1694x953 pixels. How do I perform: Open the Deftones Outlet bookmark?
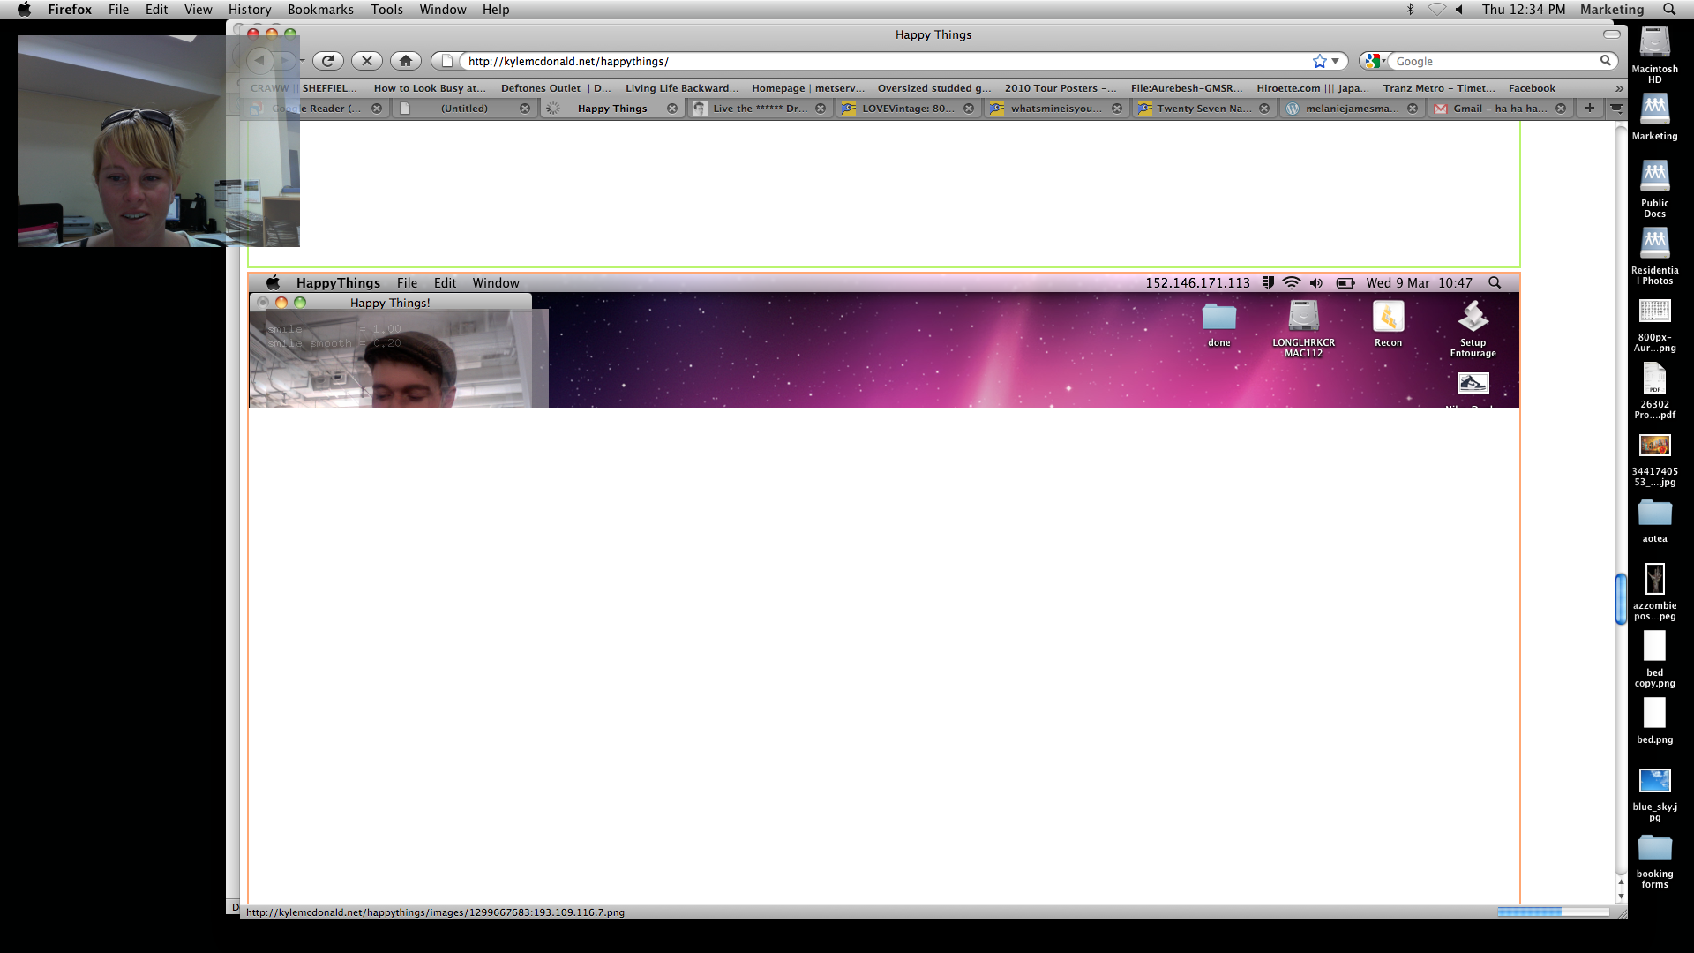pyautogui.click(x=555, y=88)
